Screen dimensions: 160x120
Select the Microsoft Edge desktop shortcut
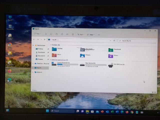(9, 81)
